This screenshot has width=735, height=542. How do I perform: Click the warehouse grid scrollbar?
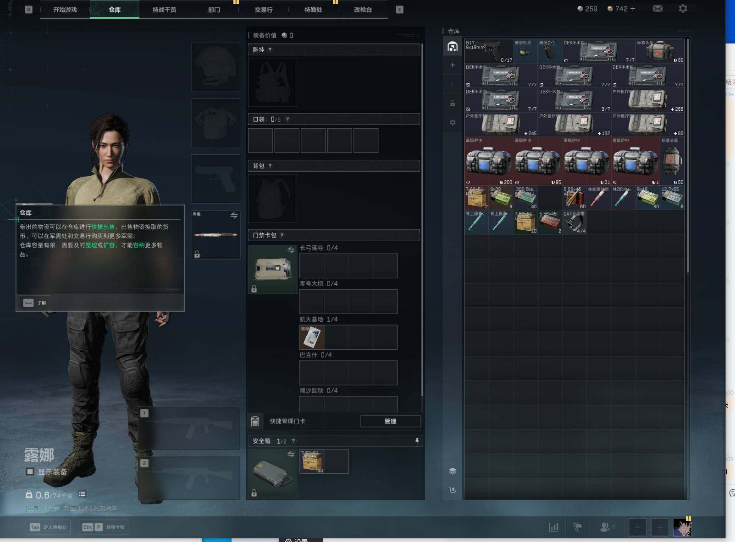coord(688,156)
